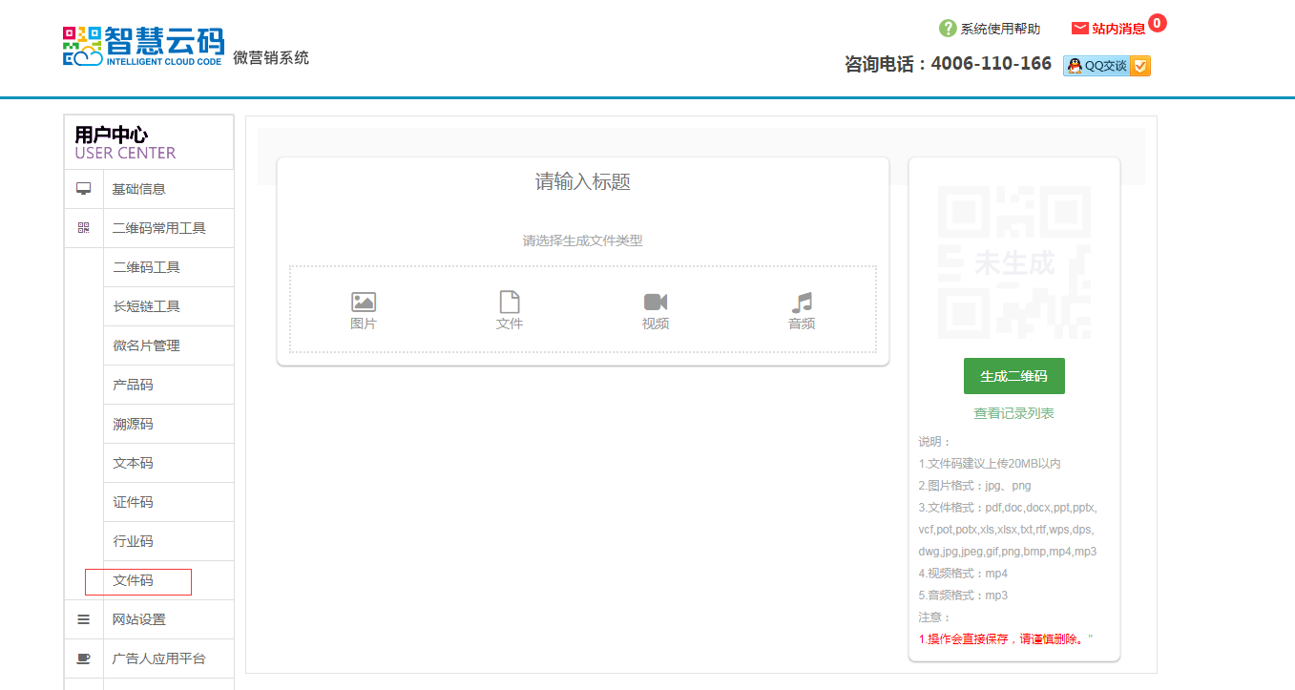Collapse the 二维码常用工具 sidebar section
Screen dimensions: 1295x690
[x=158, y=228]
